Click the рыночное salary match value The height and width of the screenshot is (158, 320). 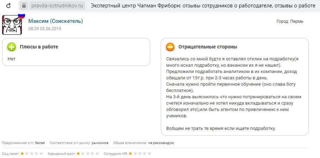[x=100, y=143]
